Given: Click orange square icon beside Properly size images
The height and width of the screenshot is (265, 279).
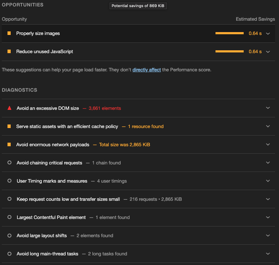Looking at the screenshot, I should click(9, 33).
